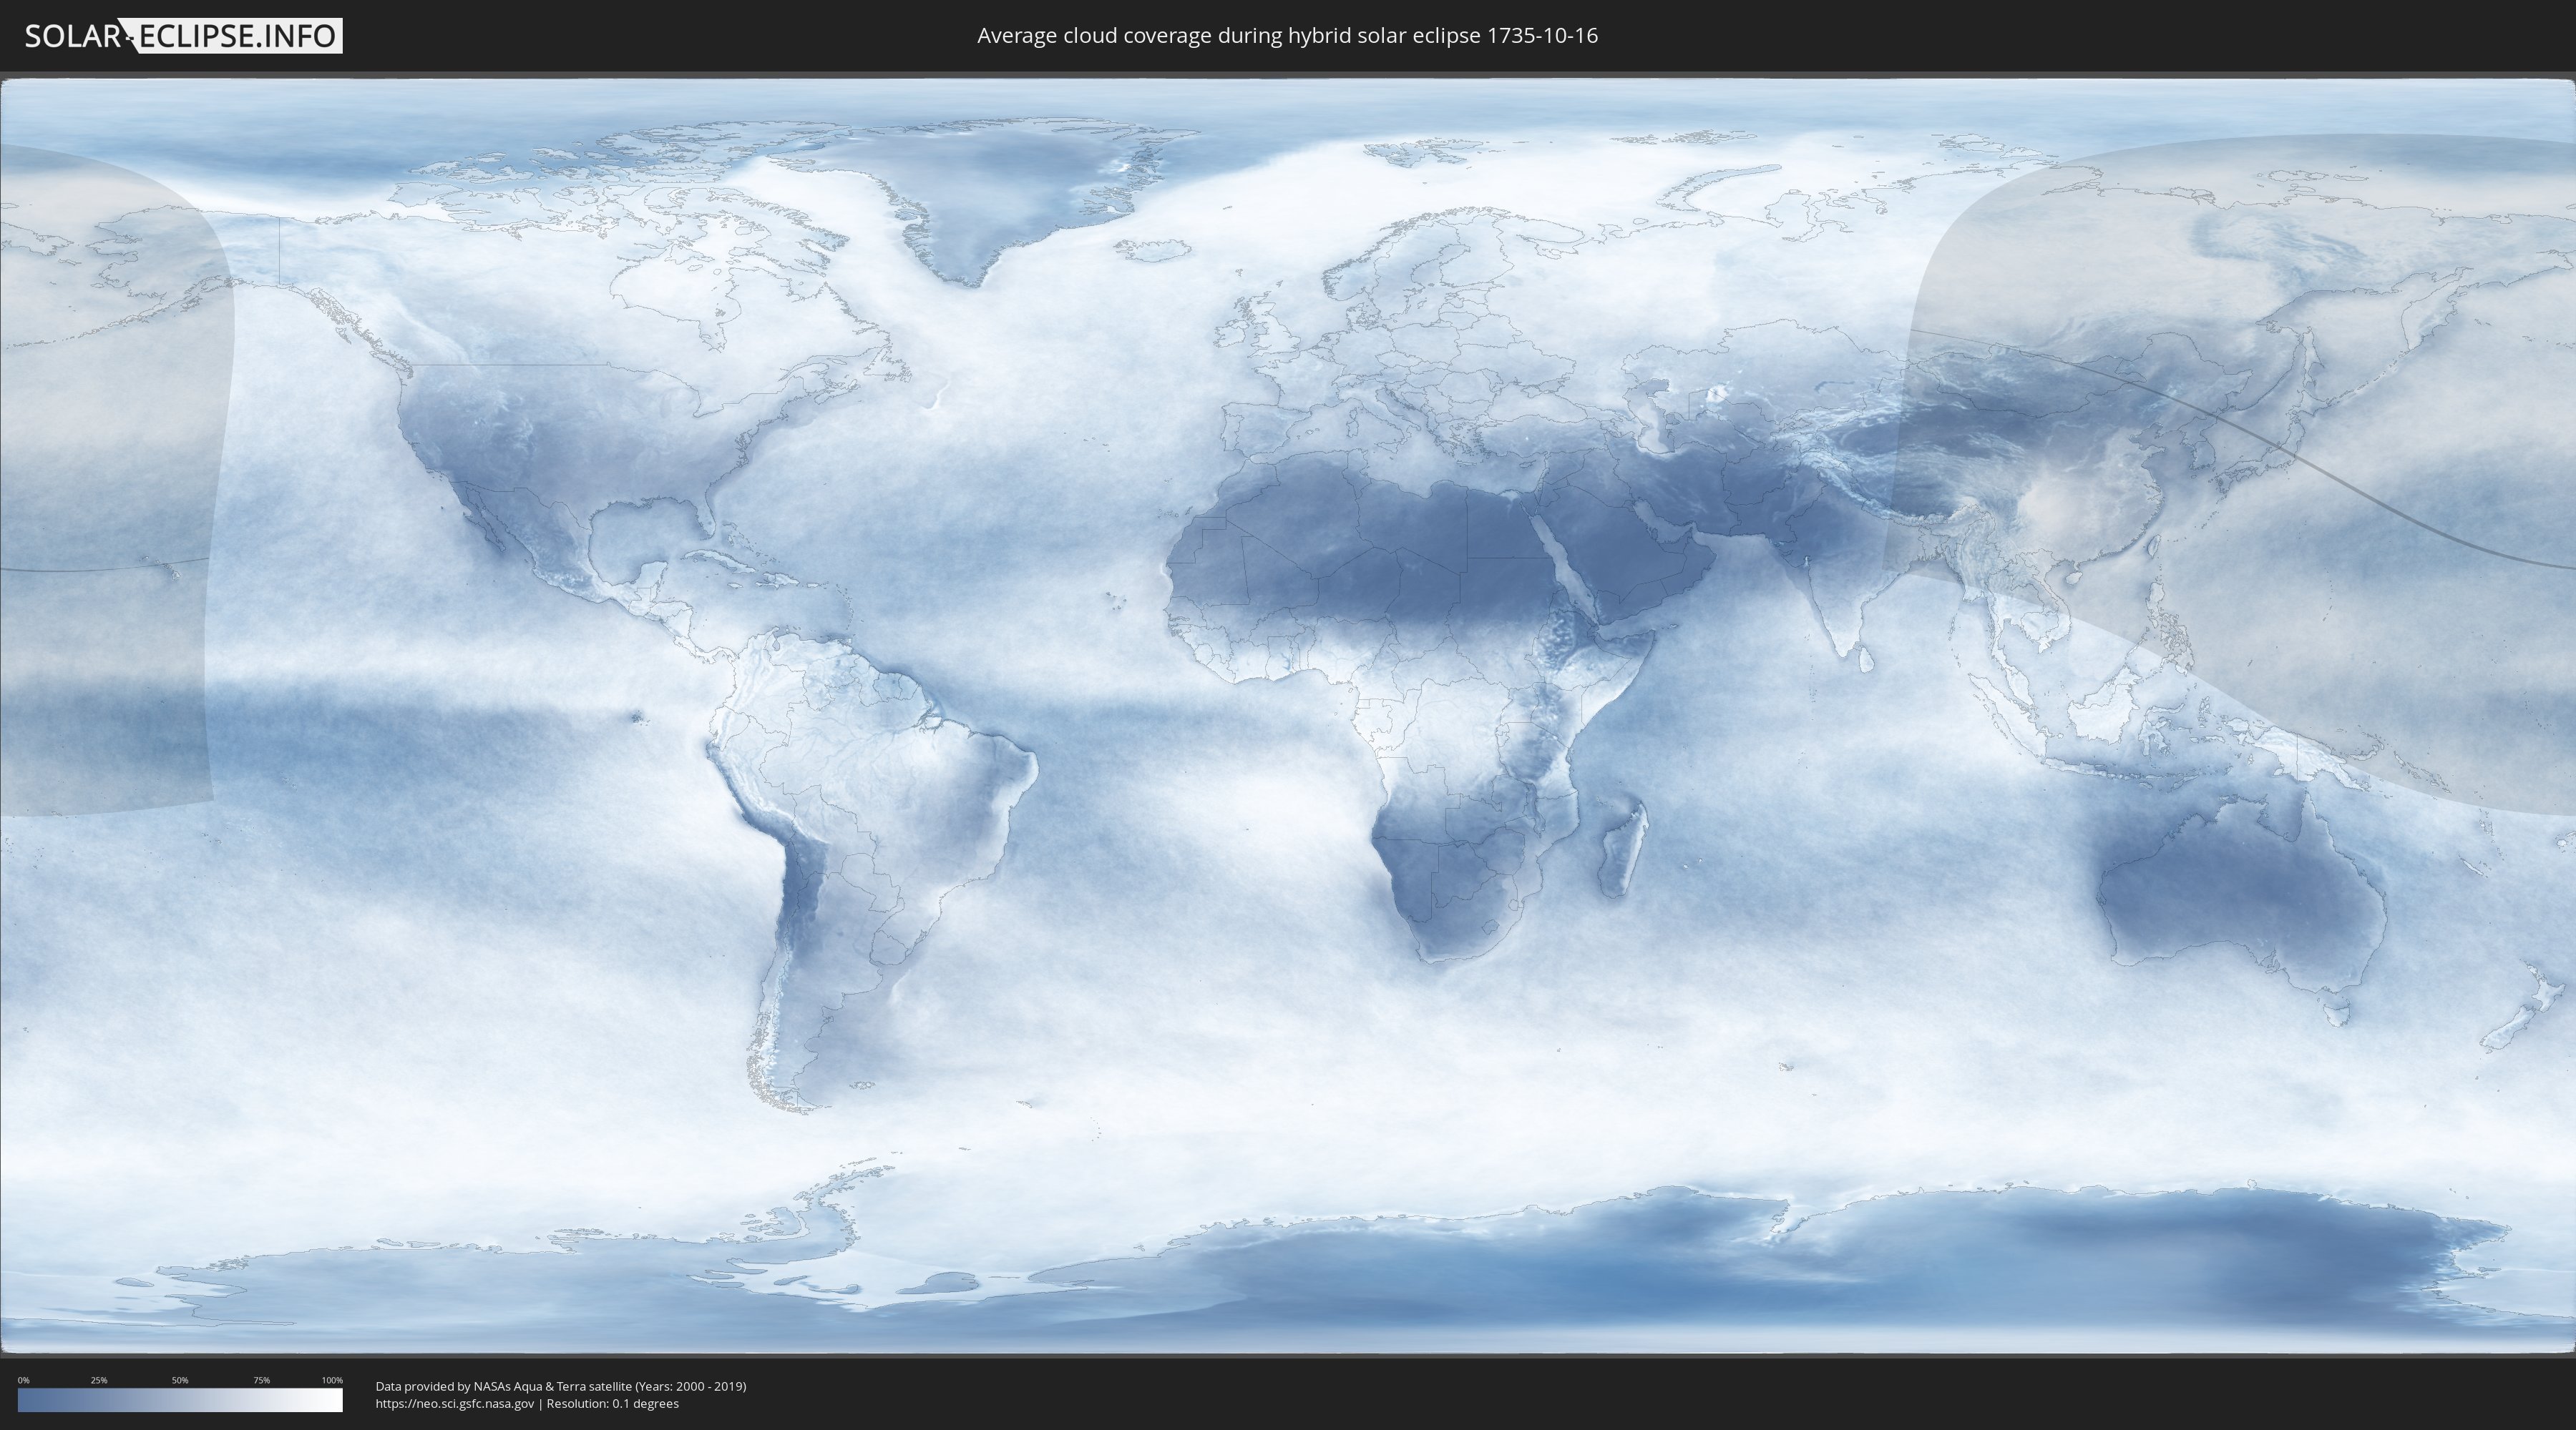Click the NASA Aqua & Terra data credit
Screen dimensions: 2576x1430
pos(560,1386)
